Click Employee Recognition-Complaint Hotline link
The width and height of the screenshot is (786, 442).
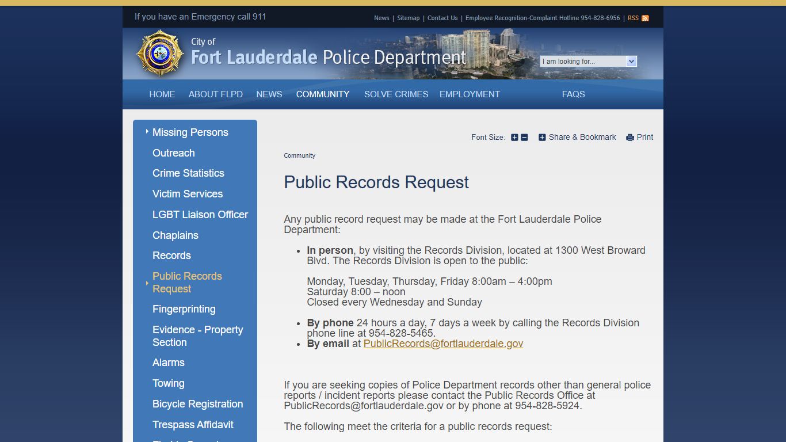[543, 18]
